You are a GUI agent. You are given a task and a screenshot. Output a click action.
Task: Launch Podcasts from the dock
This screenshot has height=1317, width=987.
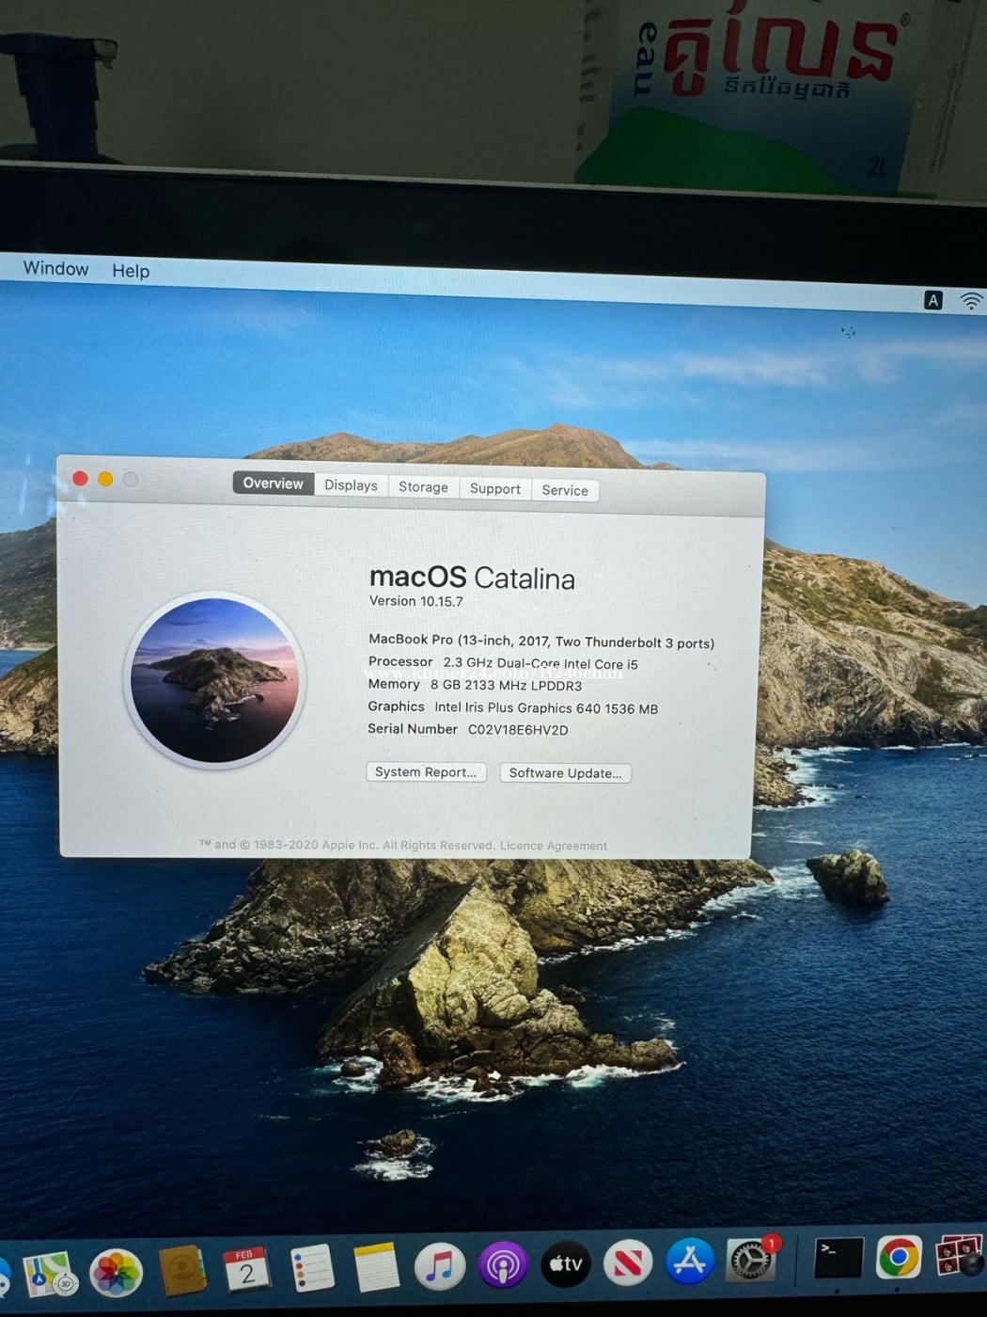point(503,1265)
